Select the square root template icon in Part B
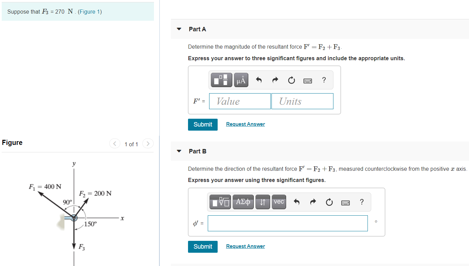This screenshot has width=469, height=266. 220,202
